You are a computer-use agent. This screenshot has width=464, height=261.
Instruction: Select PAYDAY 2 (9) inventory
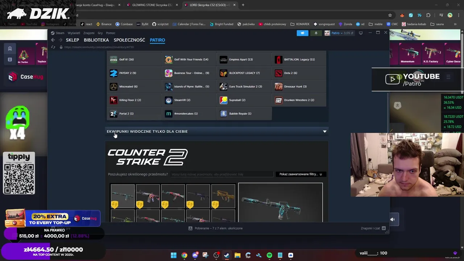[134, 73]
